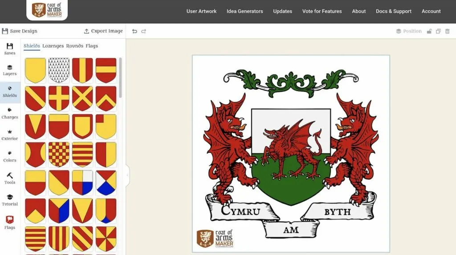Screen dimensions: 456x255
Task: Click the Coat of Arms Maker logo
Action: (x=47, y=10)
